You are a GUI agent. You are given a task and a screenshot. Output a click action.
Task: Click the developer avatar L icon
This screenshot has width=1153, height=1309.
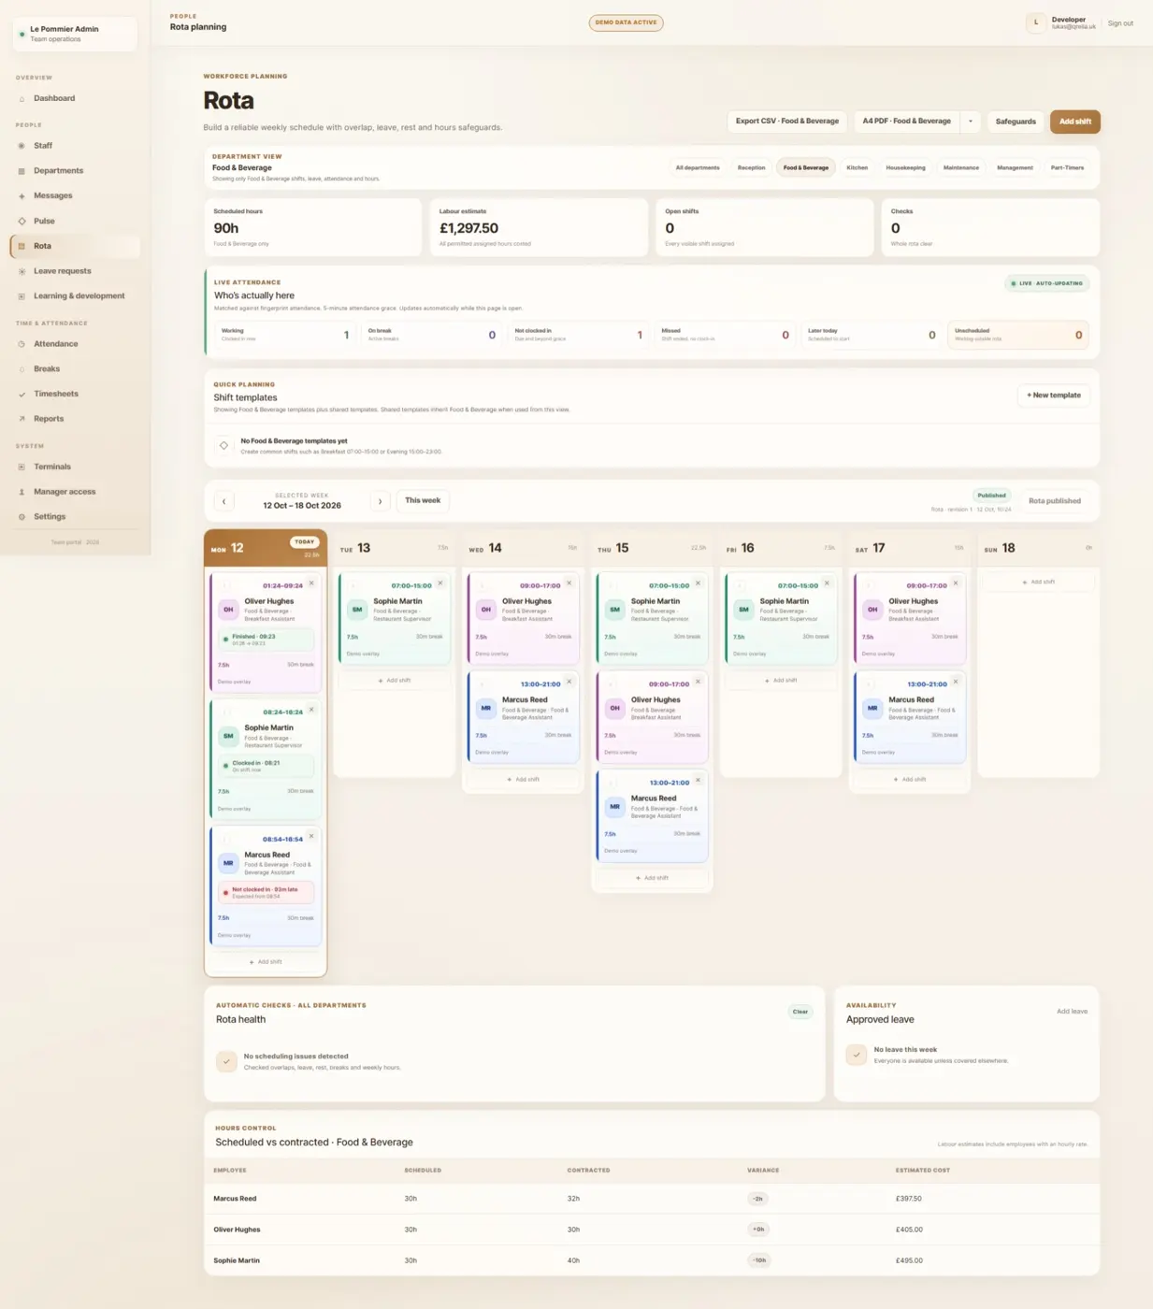click(x=1035, y=22)
